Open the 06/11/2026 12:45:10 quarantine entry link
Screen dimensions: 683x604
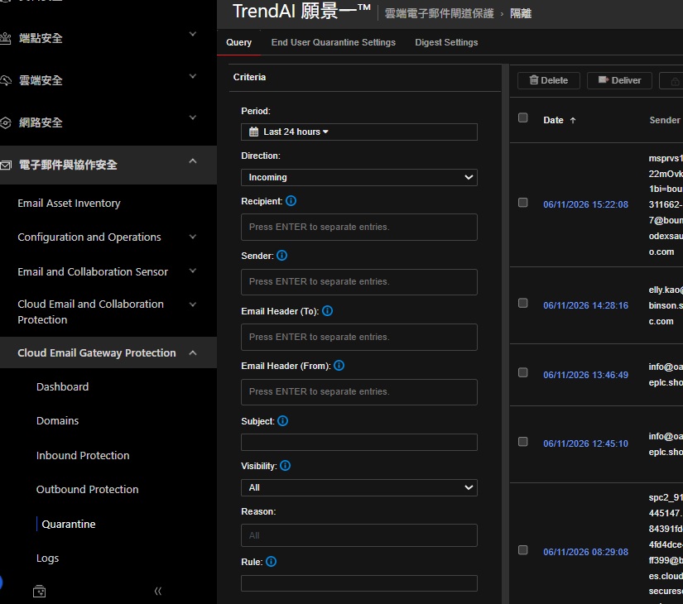pyautogui.click(x=585, y=443)
